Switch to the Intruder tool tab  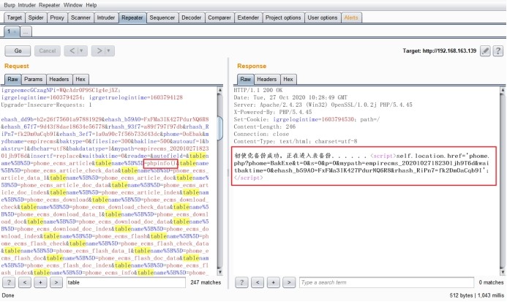coord(106,18)
